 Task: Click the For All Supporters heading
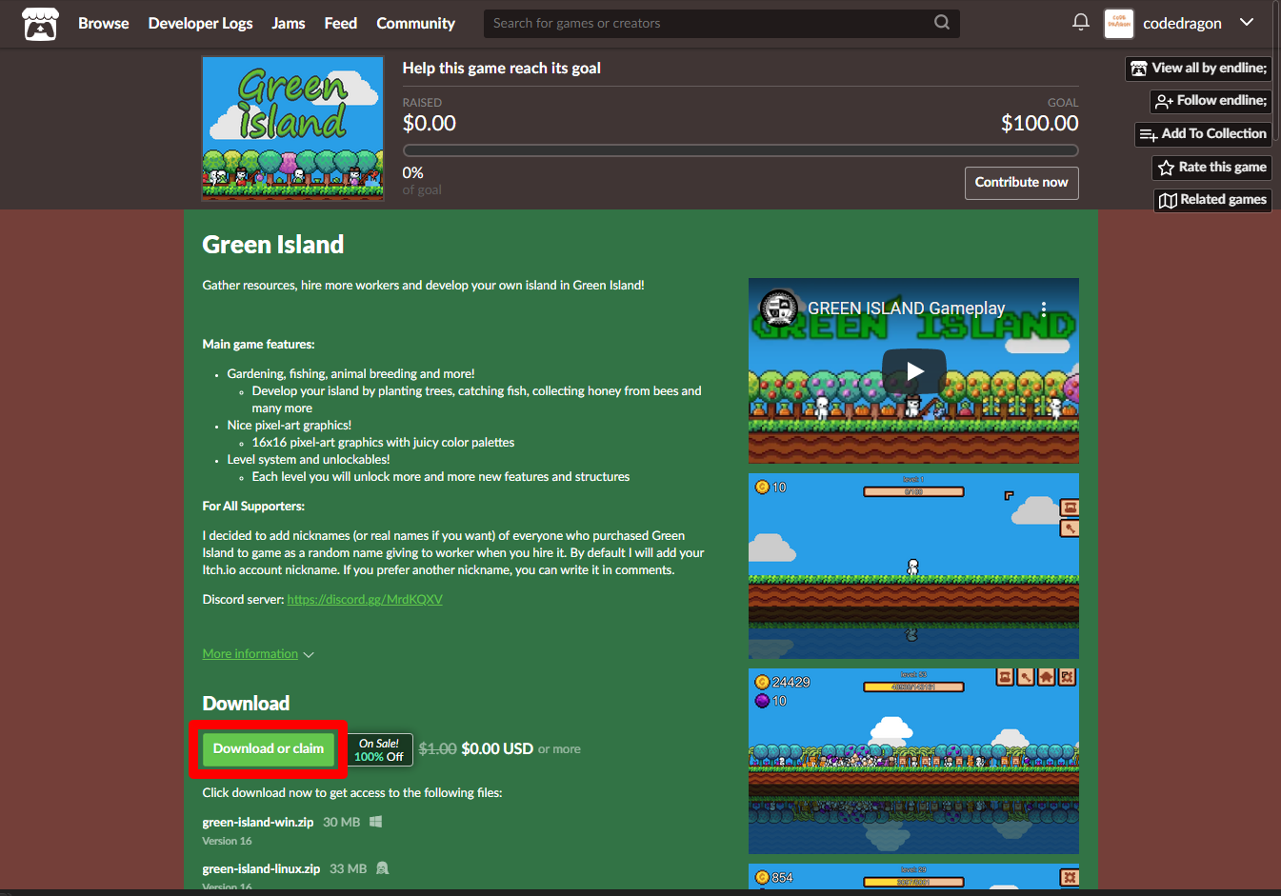[x=253, y=507]
